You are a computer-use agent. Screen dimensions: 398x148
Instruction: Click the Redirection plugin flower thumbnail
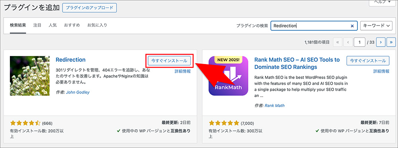point(30,76)
